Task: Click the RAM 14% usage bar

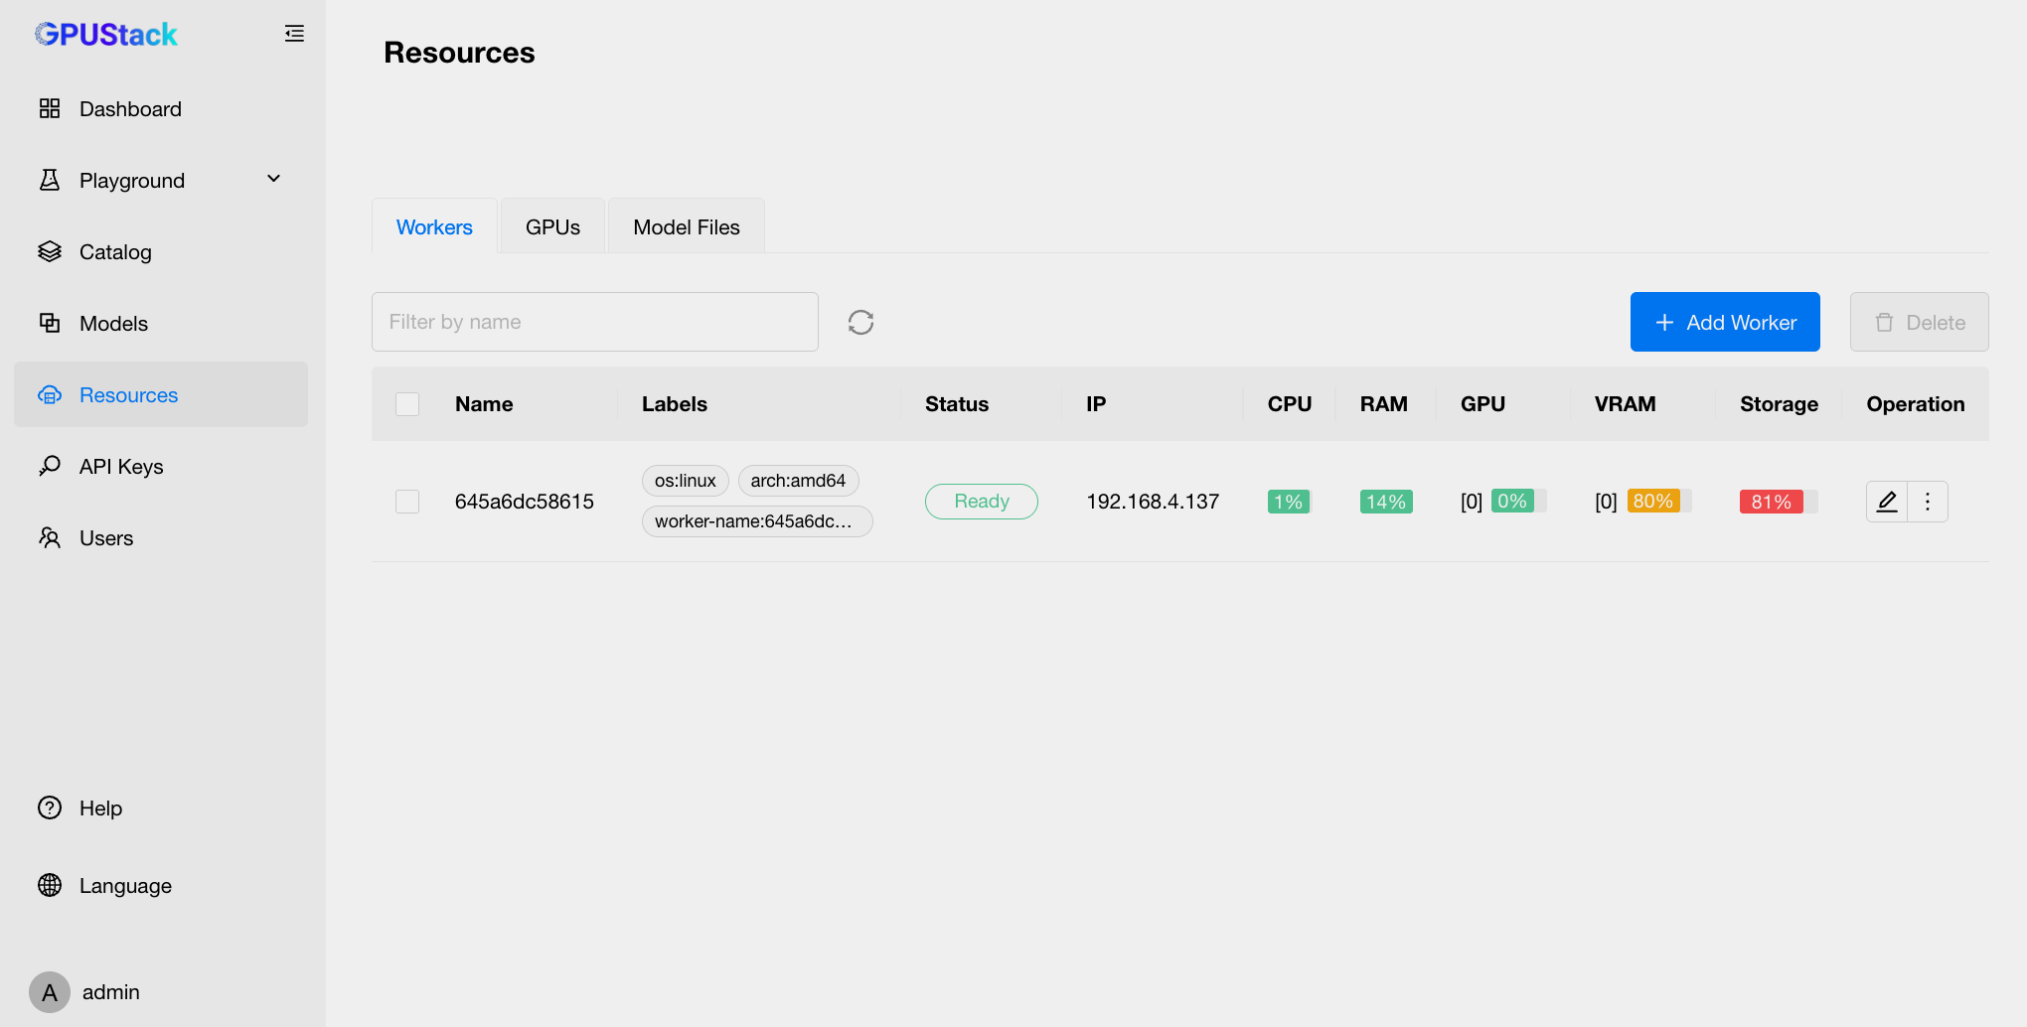Action: click(x=1386, y=502)
